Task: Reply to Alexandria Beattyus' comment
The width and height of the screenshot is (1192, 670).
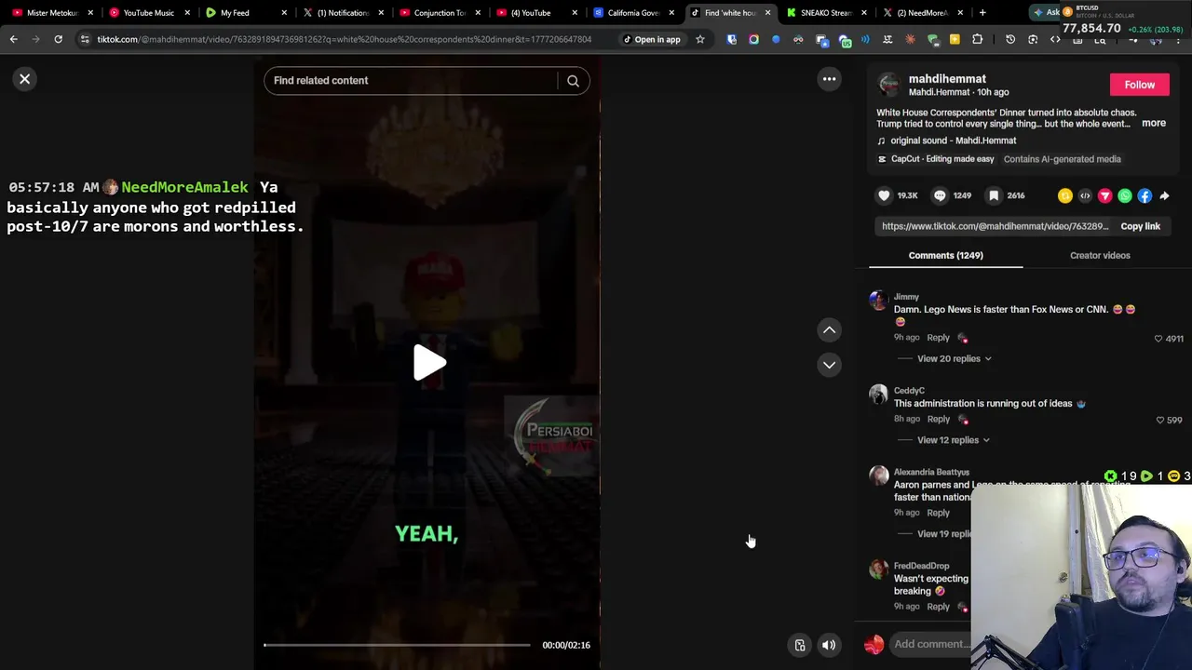Action: 938,513
